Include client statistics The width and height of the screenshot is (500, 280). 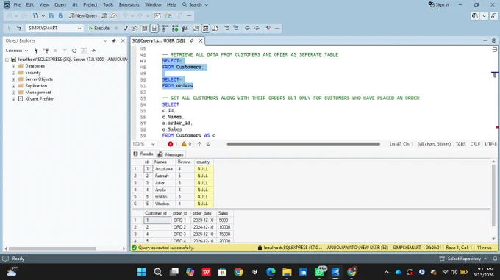[185, 29]
